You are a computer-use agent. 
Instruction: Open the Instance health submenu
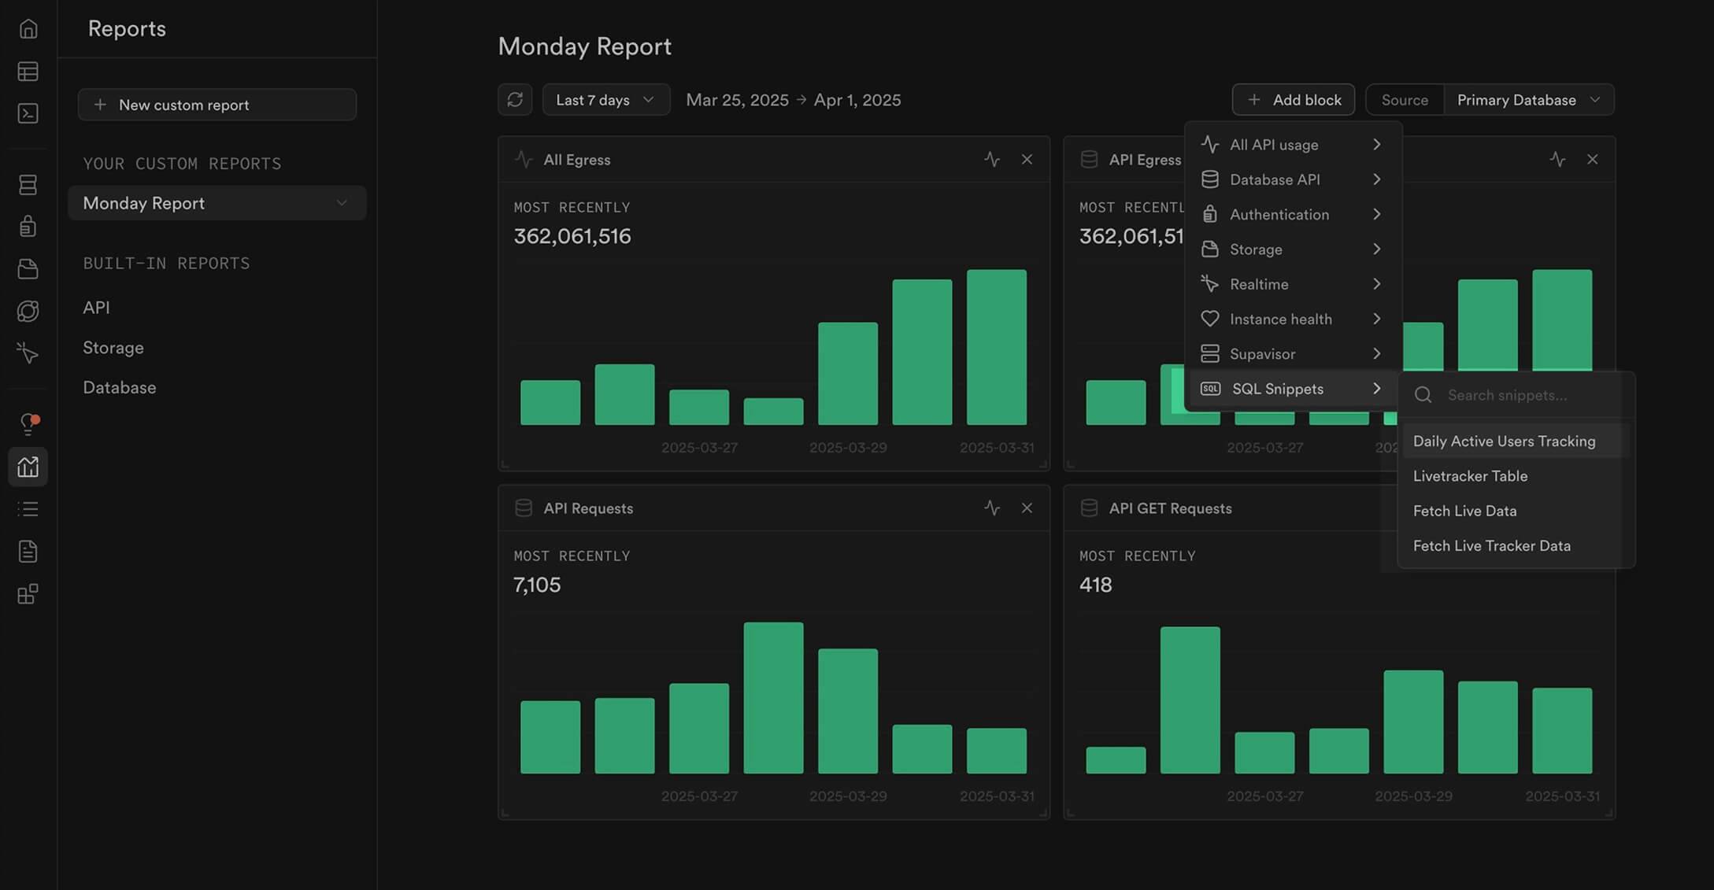(x=1291, y=319)
